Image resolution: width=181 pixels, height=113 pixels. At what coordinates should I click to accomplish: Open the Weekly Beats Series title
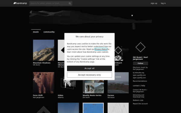(92, 95)
